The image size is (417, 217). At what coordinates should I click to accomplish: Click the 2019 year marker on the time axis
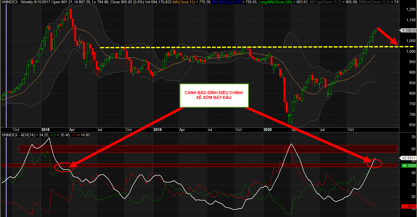point(158,130)
